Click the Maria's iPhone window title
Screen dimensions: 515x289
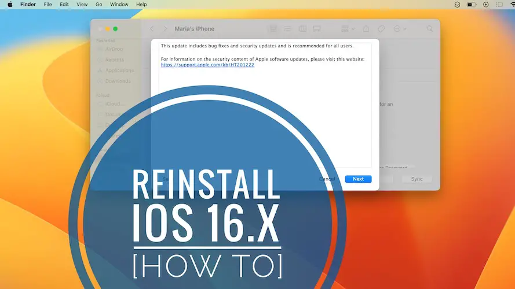195,29
